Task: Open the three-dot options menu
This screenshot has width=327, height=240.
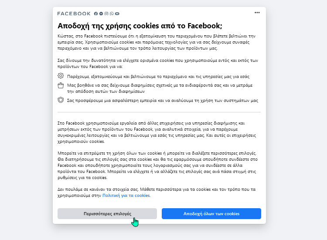Action: (257, 13)
